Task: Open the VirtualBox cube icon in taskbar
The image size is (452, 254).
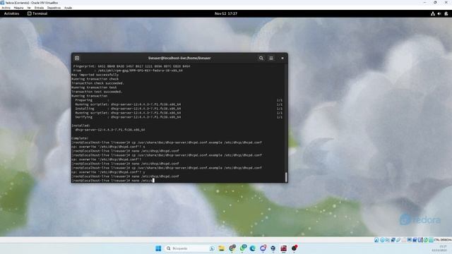Action: 273,248
